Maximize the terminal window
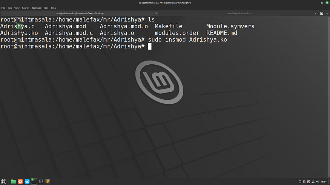This screenshot has height=185, width=330. [322, 3]
